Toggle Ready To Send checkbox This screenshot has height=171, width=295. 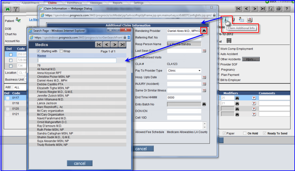tap(265, 133)
